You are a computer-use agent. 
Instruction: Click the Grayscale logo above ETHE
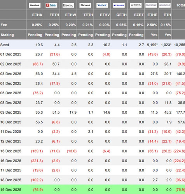click(151, 5)
